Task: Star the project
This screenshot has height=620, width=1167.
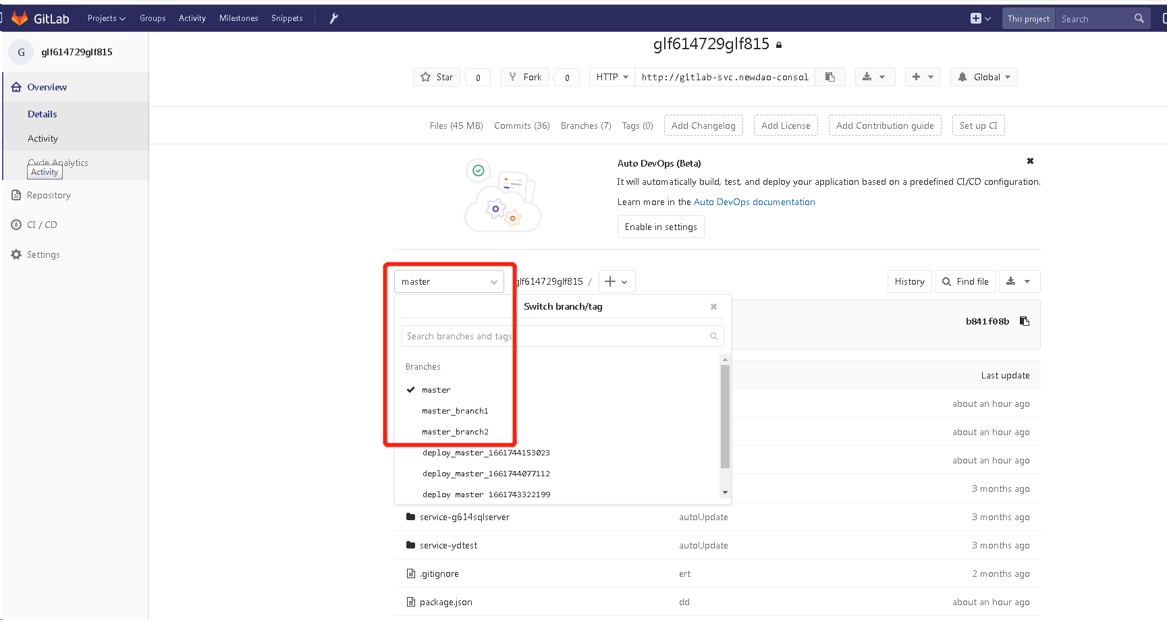Action: [x=437, y=77]
